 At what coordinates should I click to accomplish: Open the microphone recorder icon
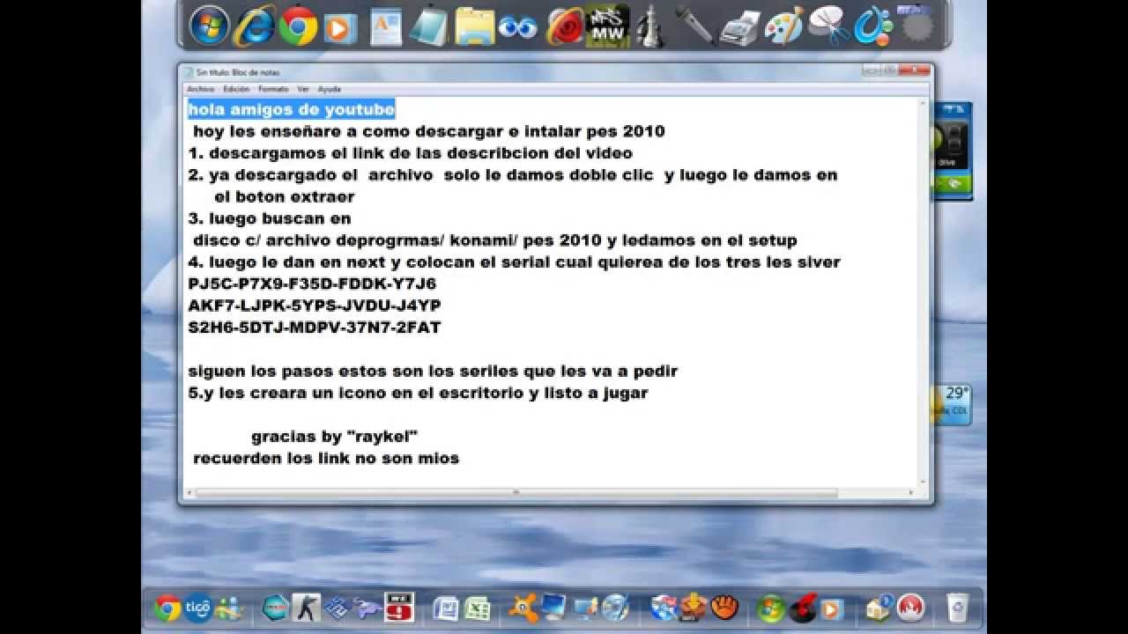tap(694, 26)
